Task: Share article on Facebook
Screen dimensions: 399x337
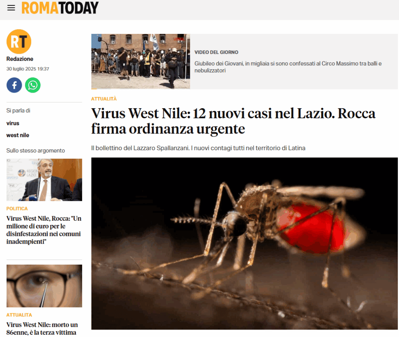Action: (14, 85)
